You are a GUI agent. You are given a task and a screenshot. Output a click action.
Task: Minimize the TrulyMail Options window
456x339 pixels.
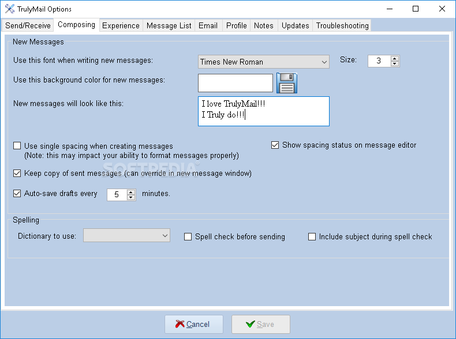390,9
